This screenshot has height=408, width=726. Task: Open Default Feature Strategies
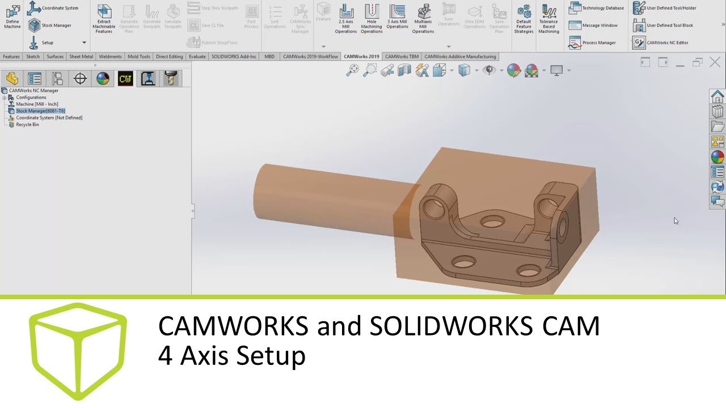click(524, 18)
